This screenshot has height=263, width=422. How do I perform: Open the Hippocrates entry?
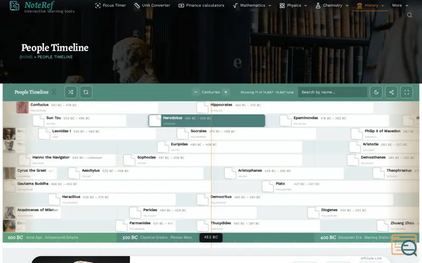click(x=285, y=107)
